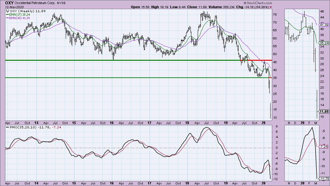The height and width of the screenshot is (186, 330).
Task: Click the F month label under zoomed price panel
Action: [x=310, y=123]
